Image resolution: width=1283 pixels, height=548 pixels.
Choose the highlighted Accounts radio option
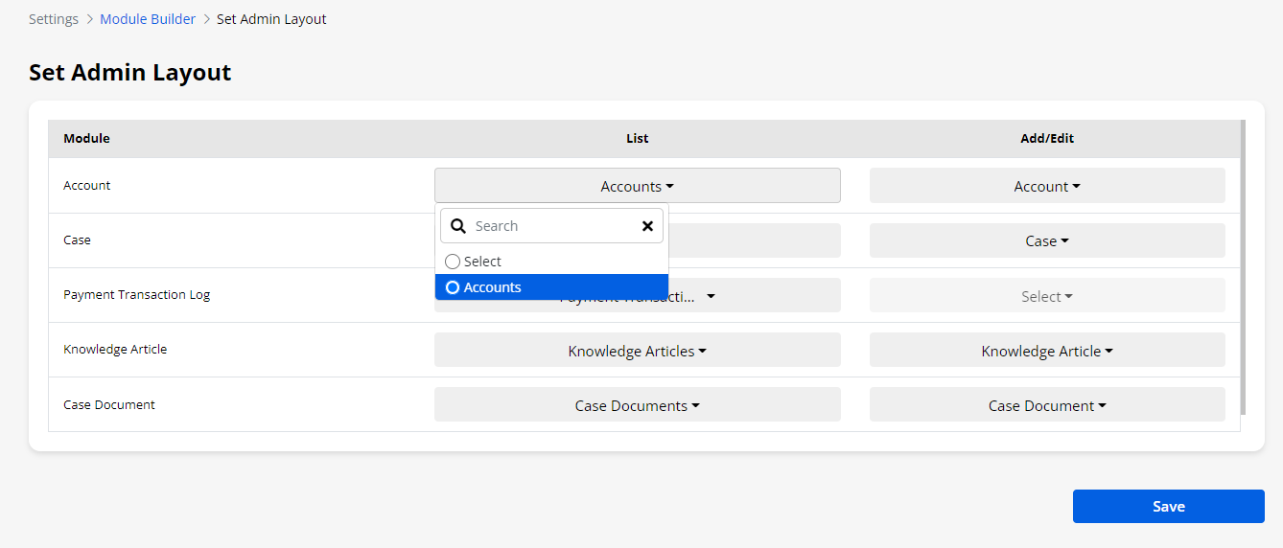coord(454,287)
